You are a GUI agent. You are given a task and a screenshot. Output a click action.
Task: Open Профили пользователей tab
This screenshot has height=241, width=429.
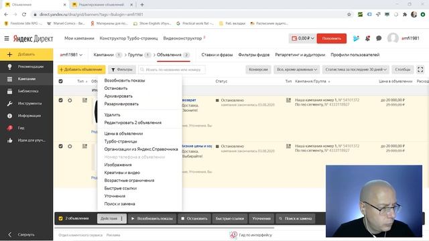point(355,55)
